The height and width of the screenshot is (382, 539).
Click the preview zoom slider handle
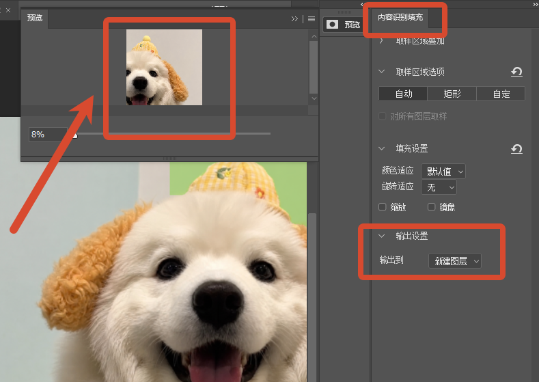click(x=75, y=135)
